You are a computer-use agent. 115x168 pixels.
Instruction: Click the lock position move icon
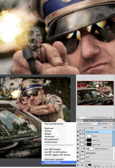[x=89, y=128]
